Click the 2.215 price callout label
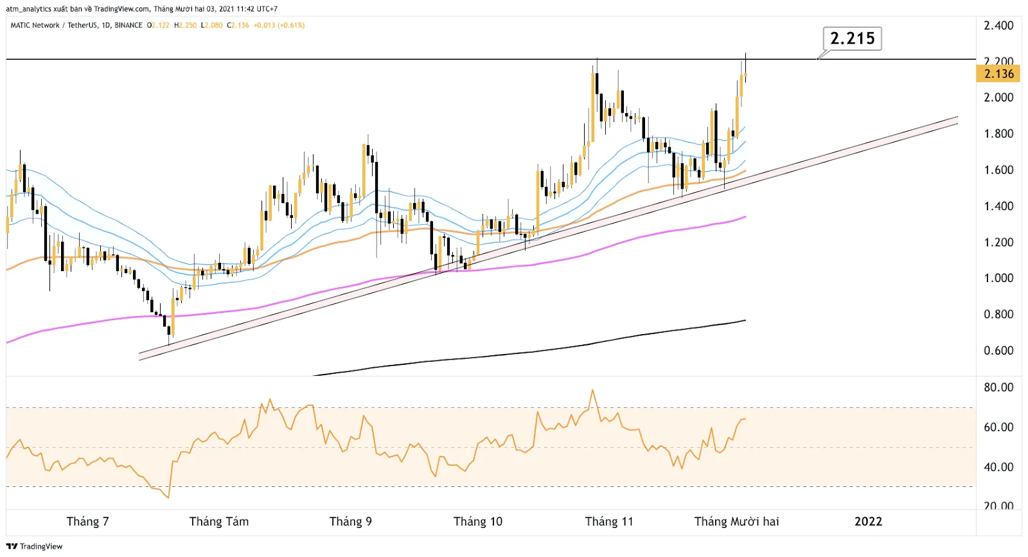The image size is (1028, 557). tap(853, 39)
